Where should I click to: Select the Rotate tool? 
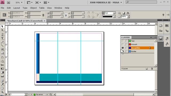[x=2, y=58]
